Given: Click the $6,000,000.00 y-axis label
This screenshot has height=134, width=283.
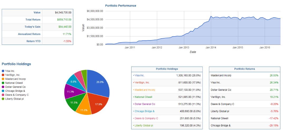Looking at the screenshot, I should pos(95,11).
